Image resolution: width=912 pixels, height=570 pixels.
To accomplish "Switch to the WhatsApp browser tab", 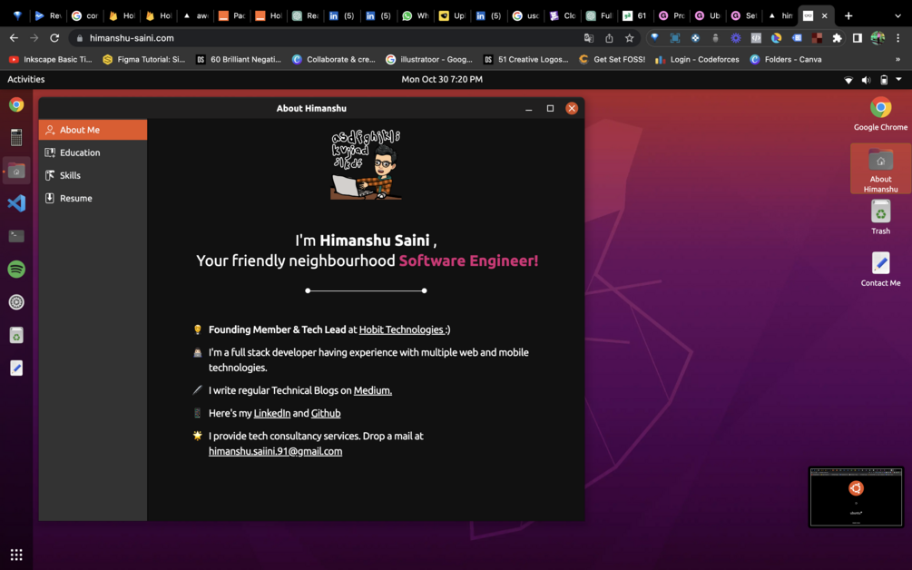I will 415,15.
